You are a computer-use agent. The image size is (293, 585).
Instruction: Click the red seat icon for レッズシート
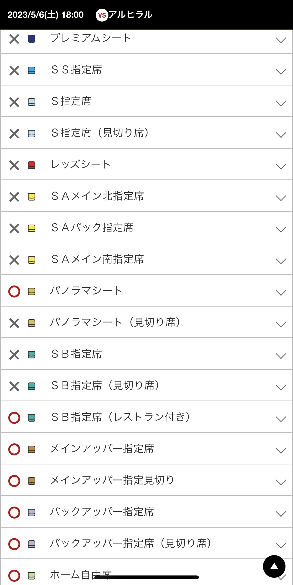32,165
